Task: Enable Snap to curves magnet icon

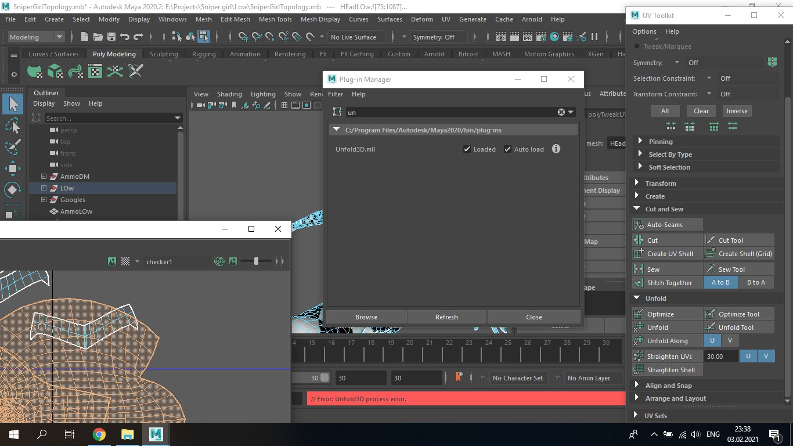Action: pyautogui.click(x=257, y=37)
